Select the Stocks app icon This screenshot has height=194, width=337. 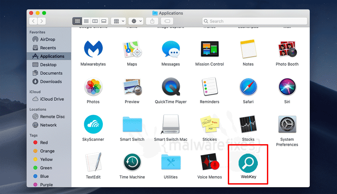[248, 124]
